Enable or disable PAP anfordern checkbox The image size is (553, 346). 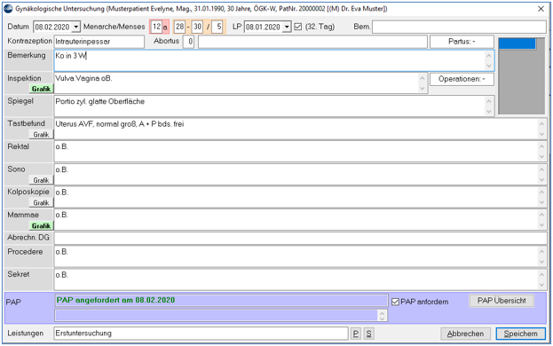pyautogui.click(x=395, y=302)
